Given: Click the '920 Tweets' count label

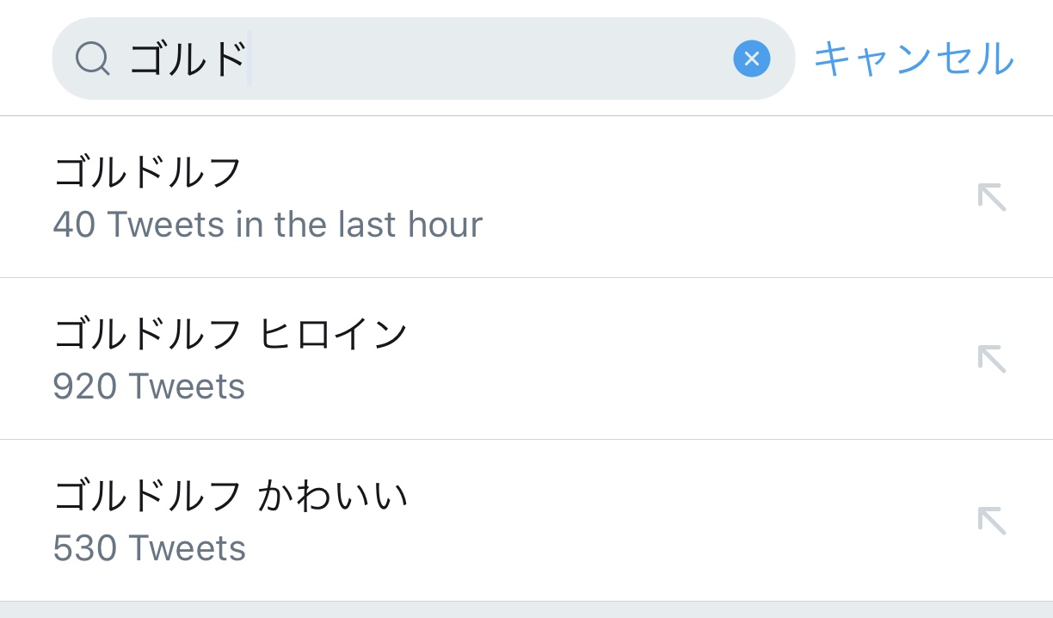Looking at the screenshot, I should click(149, 386).
